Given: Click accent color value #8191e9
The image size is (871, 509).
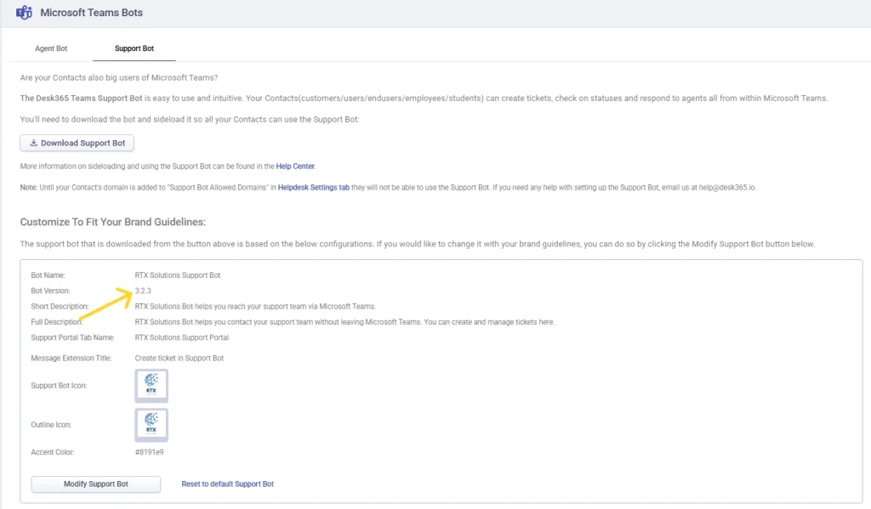Looking at the screenshot, I should click(149, 452).
